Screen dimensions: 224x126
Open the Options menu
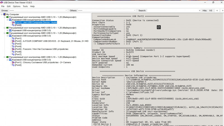click(17, 6)
